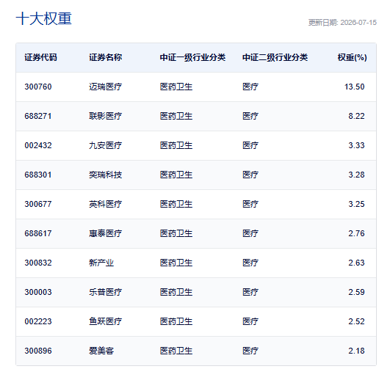Click weight value 8.22
This screenshot has height=380, width=390.
coord(356,116)
